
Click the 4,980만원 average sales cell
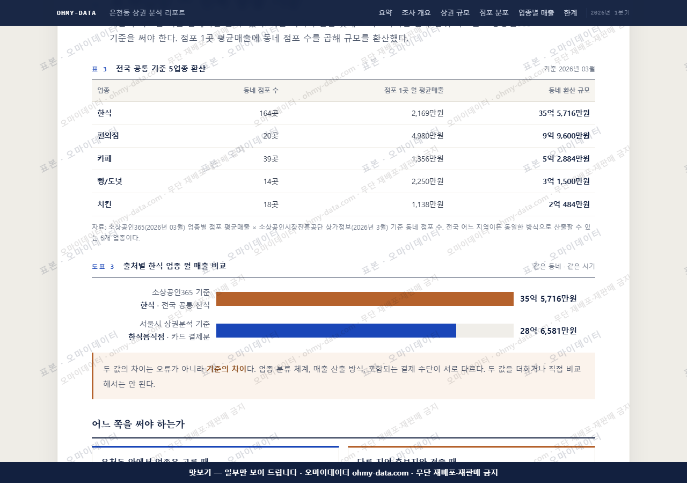(x=428, y=136)
